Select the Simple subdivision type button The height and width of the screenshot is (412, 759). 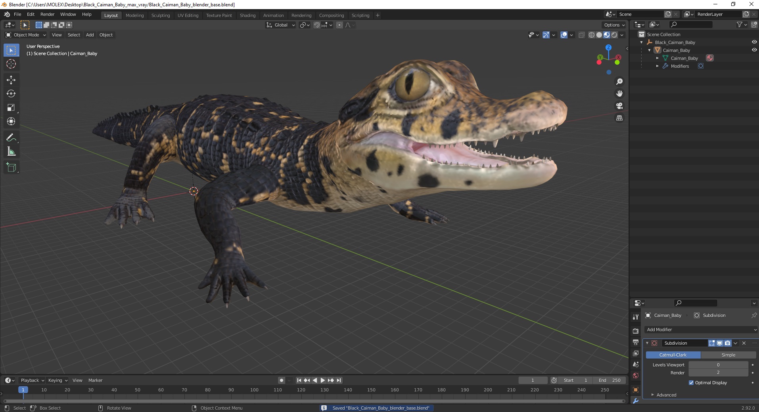728,355
